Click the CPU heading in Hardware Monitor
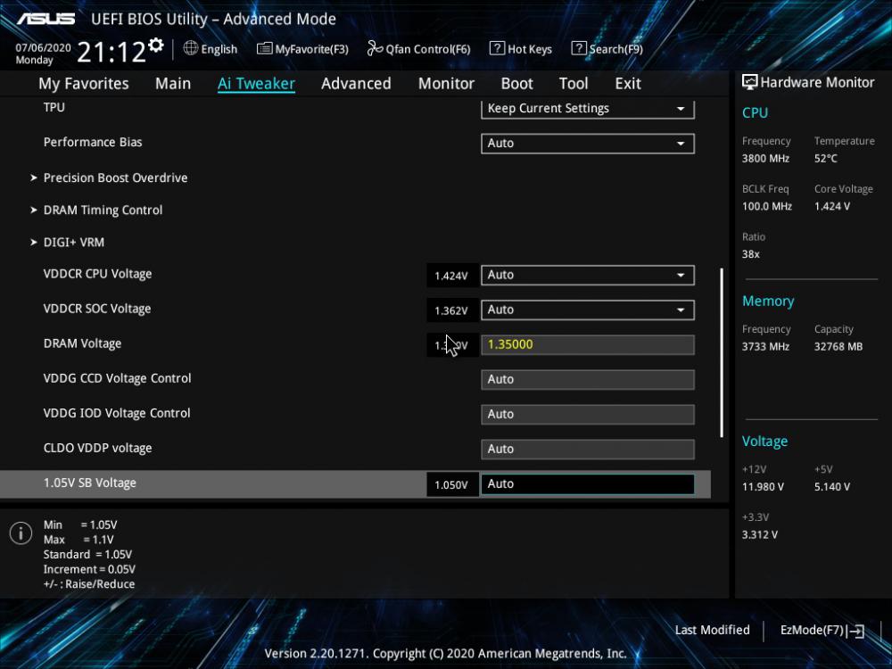 pos(755,112)
